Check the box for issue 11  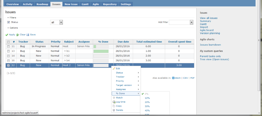[8, 46]
